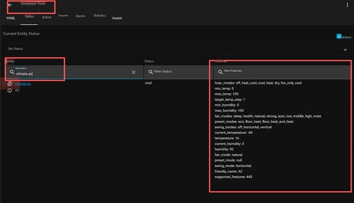Select the hvac_modes attribute line

click(x=258, y=83)
